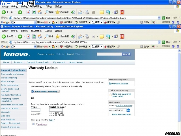Click Refresh icon in Warranty status window
This screenshot has width=181, height=136.
point(34,12)
